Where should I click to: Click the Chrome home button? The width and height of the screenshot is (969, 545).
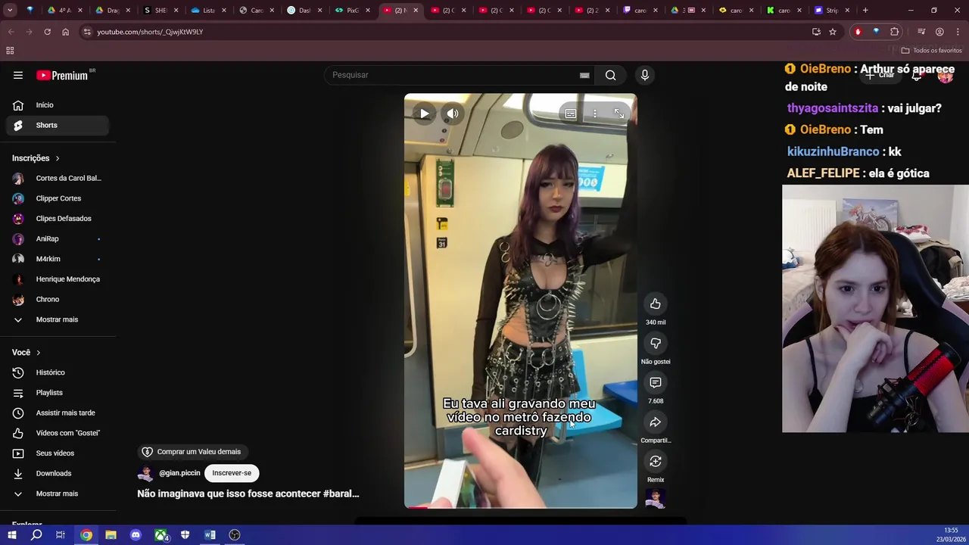click(x=65, y=32)
